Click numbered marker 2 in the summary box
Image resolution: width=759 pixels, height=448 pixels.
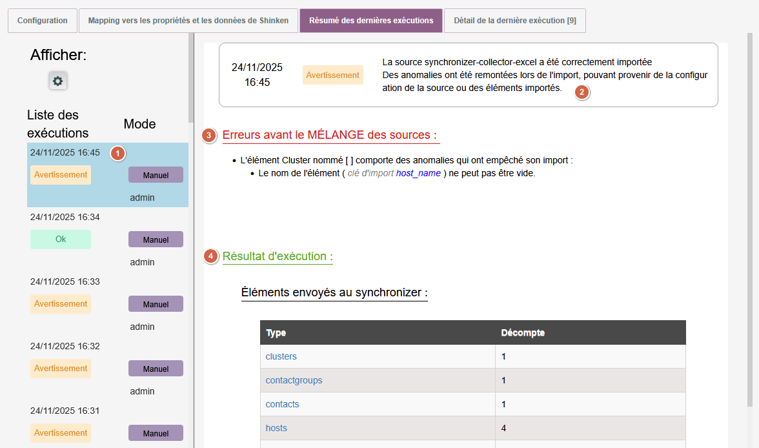click(x=582, y=92)
